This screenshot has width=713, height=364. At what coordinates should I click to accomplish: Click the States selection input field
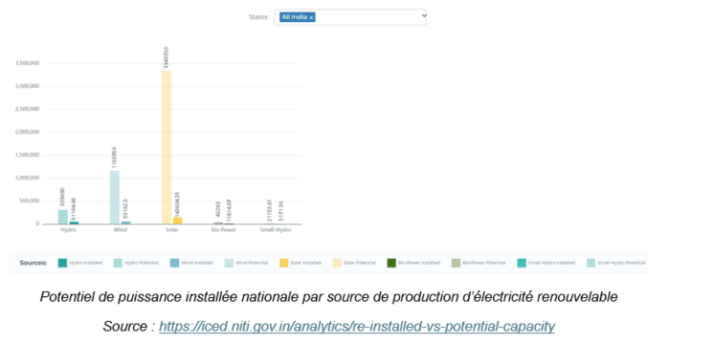click(x=349, y=17)
